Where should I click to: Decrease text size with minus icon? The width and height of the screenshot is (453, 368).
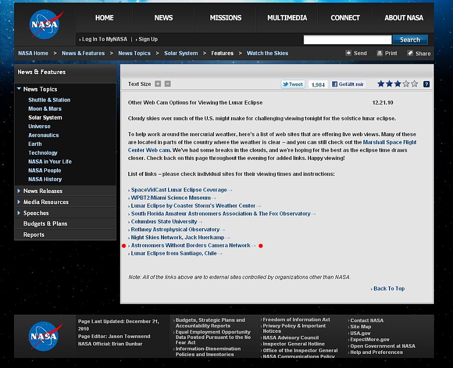pyautogui.click(x=168, y=84)
